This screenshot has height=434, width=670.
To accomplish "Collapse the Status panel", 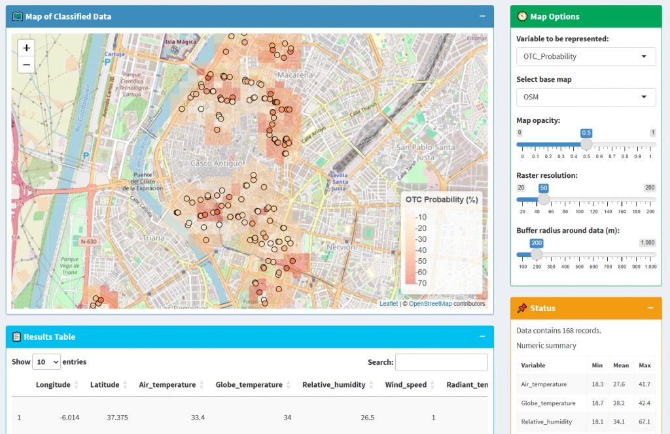I will tap(650, 308).
